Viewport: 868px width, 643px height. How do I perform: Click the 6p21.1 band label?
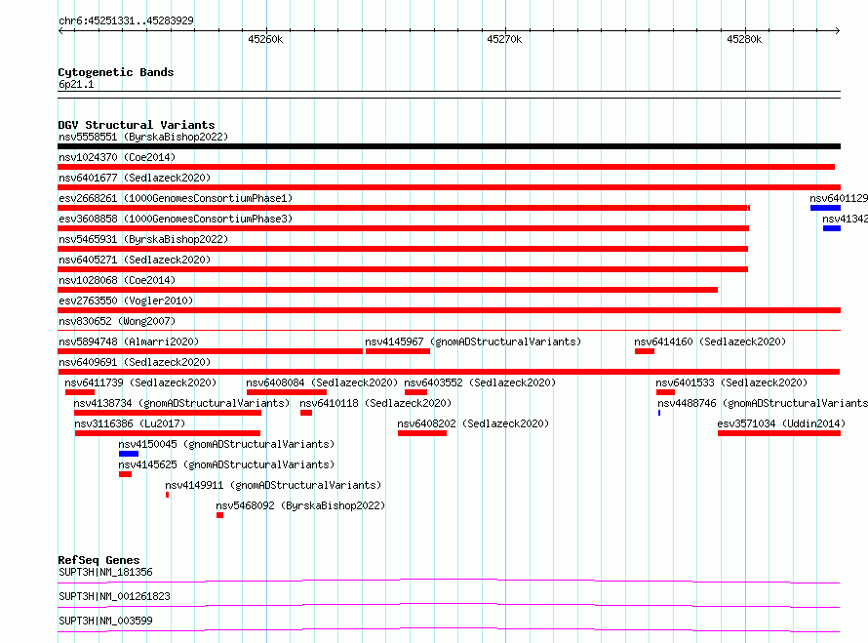(x=76, y=84)
